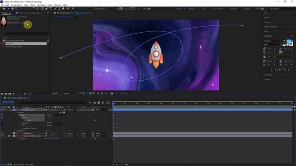Screen dimensions: 296x166
Task: Unlock the Space Background.ai layer
Action: (9, 136)
